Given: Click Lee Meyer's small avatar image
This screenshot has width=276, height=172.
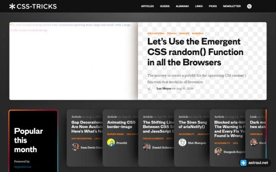Looking at the screenshot, I should coord(149,89).
